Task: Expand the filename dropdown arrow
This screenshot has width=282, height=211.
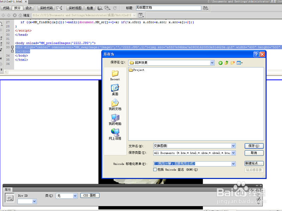Action: [233, 146]
